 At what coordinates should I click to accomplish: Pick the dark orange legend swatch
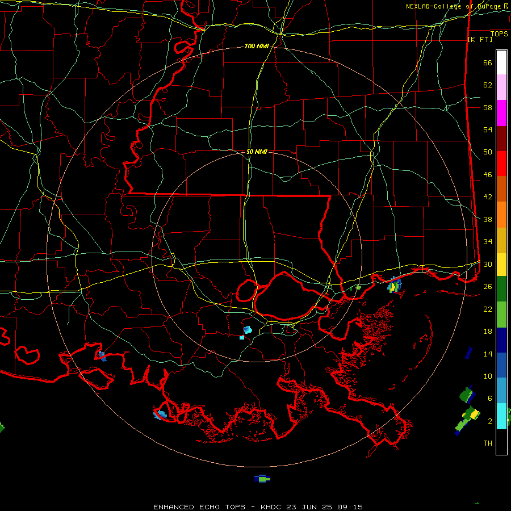pyautogui.click(x=501, y=189)
